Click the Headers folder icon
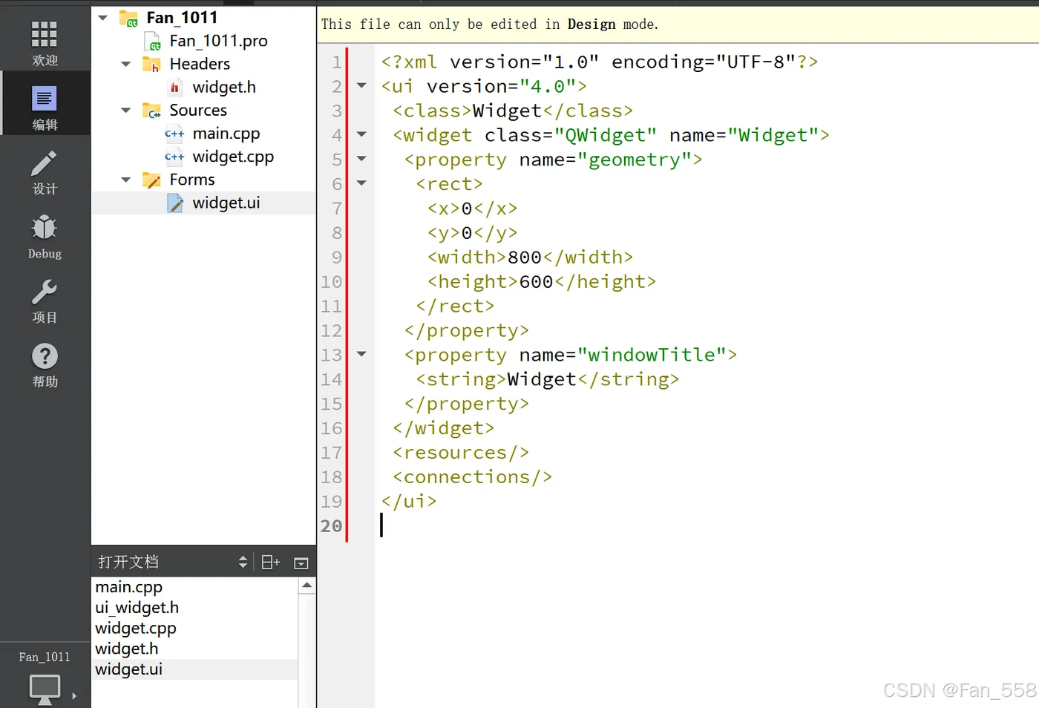The width and height of the screenshot is (1039, 708). pyautogui.click(x=151, y=65)
